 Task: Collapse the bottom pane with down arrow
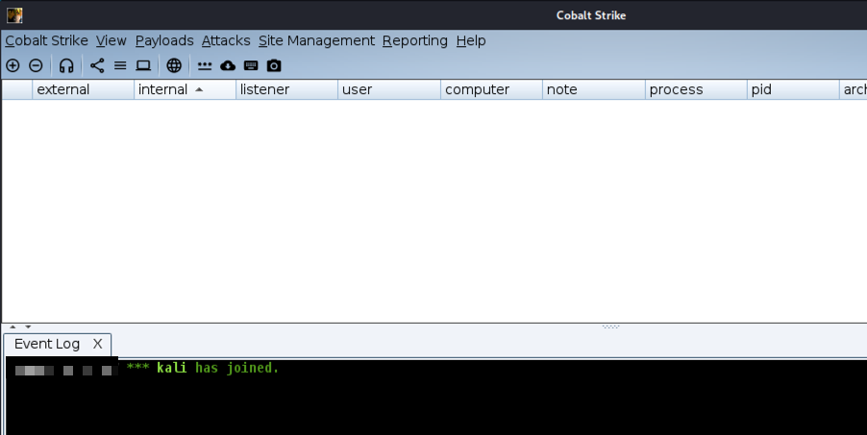(x=28, y=326)
